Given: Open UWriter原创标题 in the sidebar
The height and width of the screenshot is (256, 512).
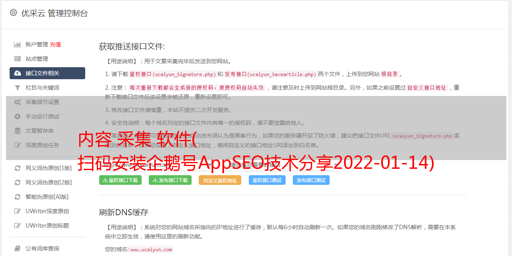Looking at the screenshot, I should (x=47, y=226).
